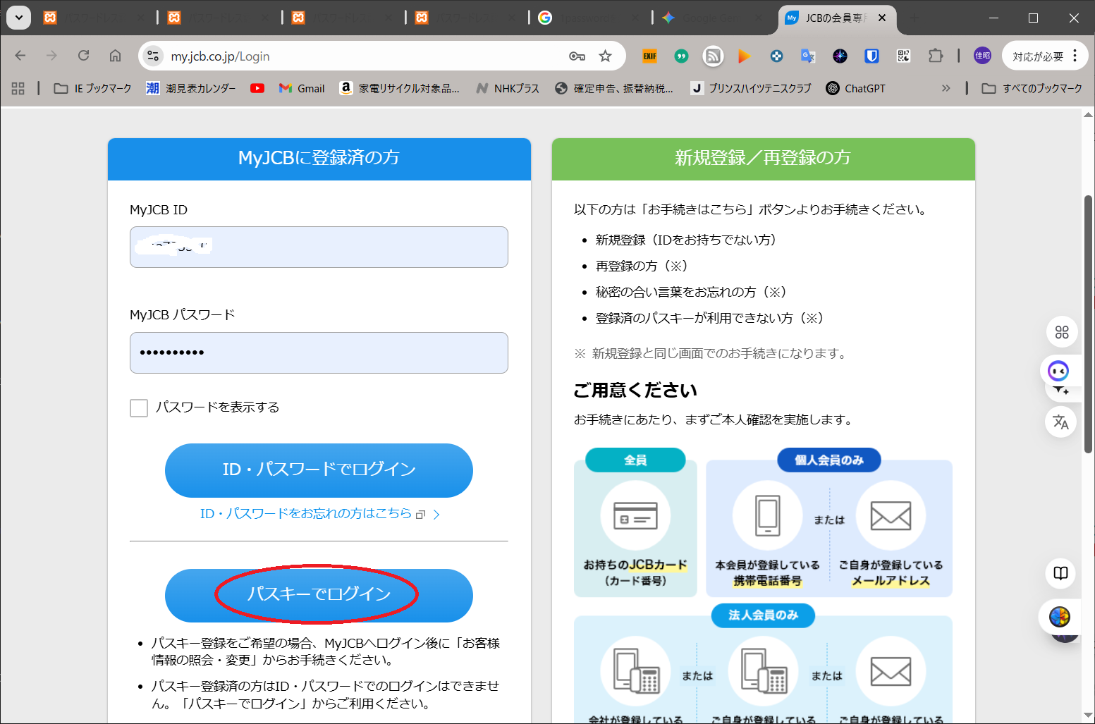1095x724 pixels.
Task: Launch the QR code extension
Action: click(x=903, y=56)
